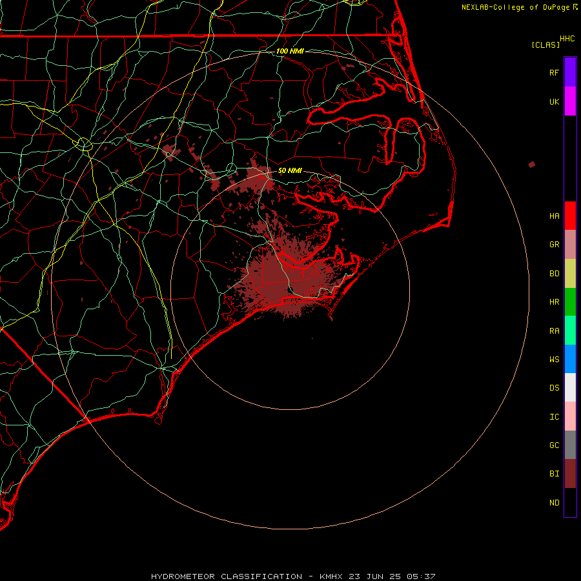Click the isolated echo pixel offshore east
Image resolution: width=581 pixels, height=581 pixels.
(x=532, y=165)
